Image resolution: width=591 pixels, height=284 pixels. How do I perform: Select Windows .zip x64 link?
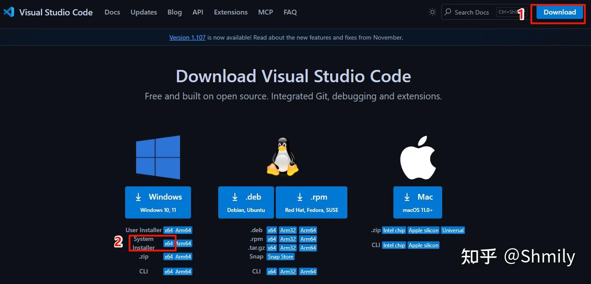click(x=169, y=257)
